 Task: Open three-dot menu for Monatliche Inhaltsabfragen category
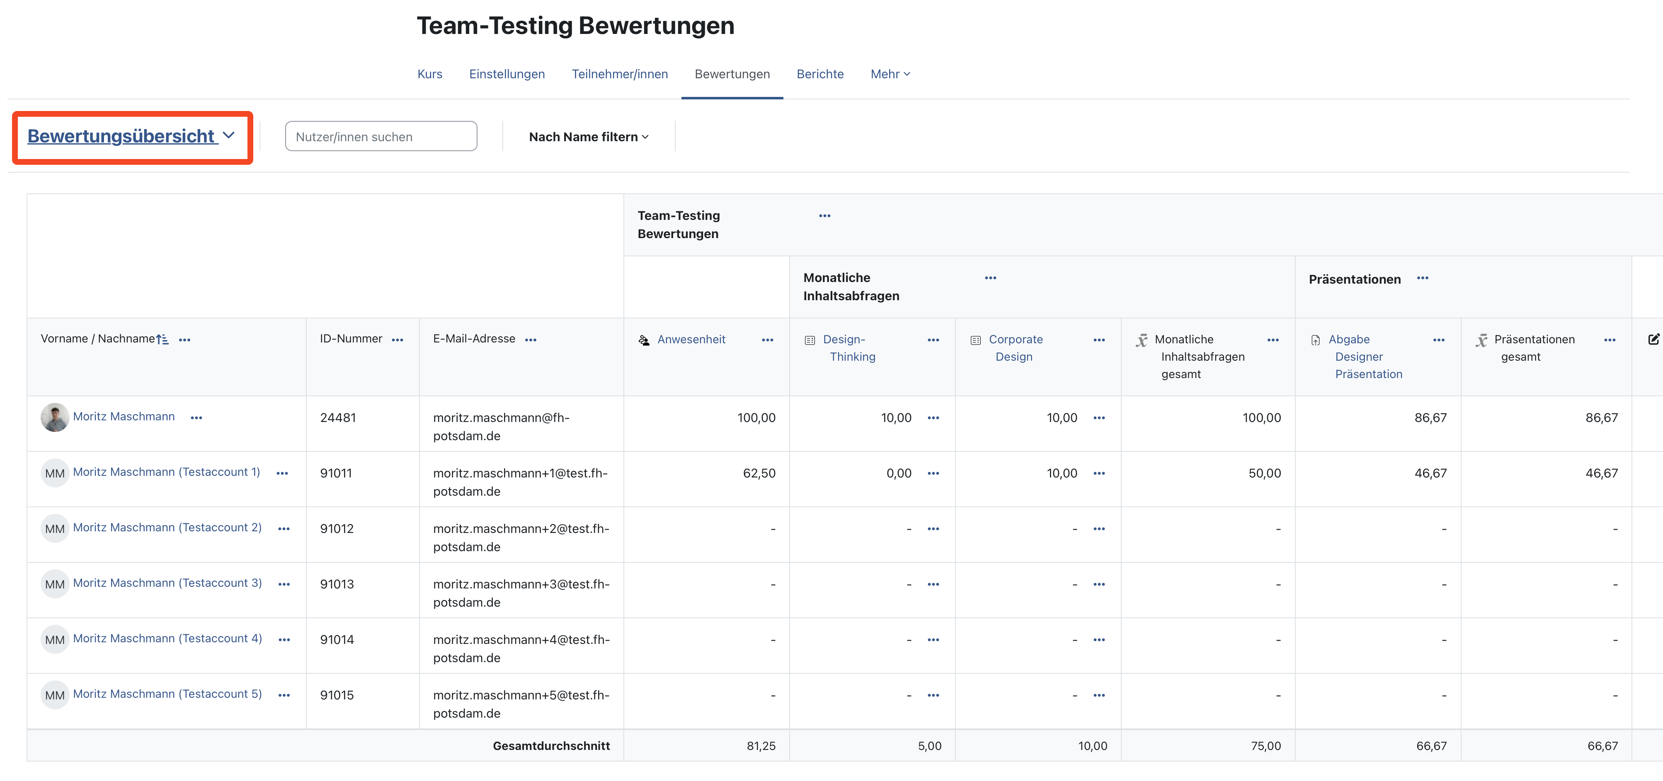pyautogui.click(x=990, y=278)
